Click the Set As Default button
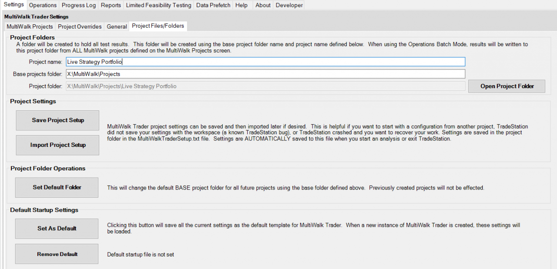 (57, 229)
